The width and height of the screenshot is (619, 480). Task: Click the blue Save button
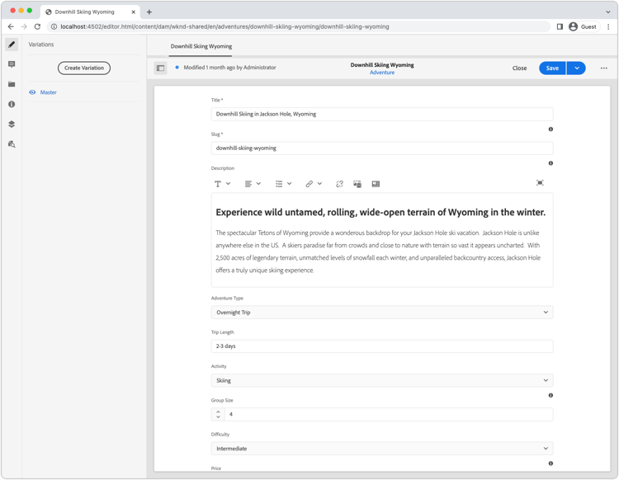click(x=552, y=68)
